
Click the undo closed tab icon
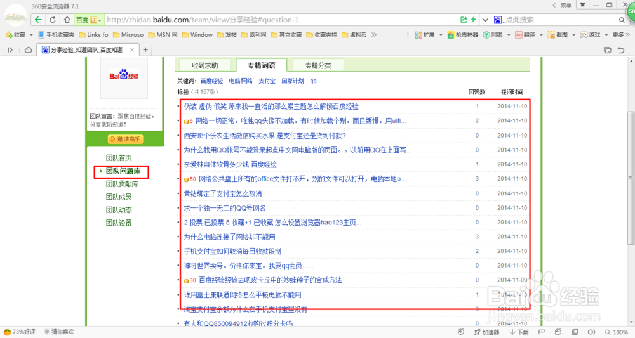[x=621, y=50]
